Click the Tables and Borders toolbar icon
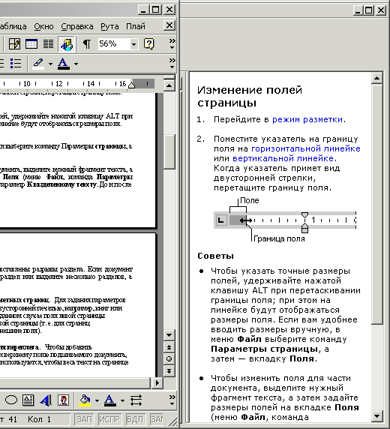 coord(14,44)
